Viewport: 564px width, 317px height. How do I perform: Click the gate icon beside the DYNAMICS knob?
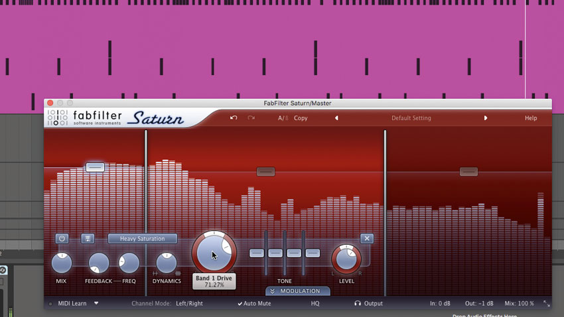click(155, 273)
